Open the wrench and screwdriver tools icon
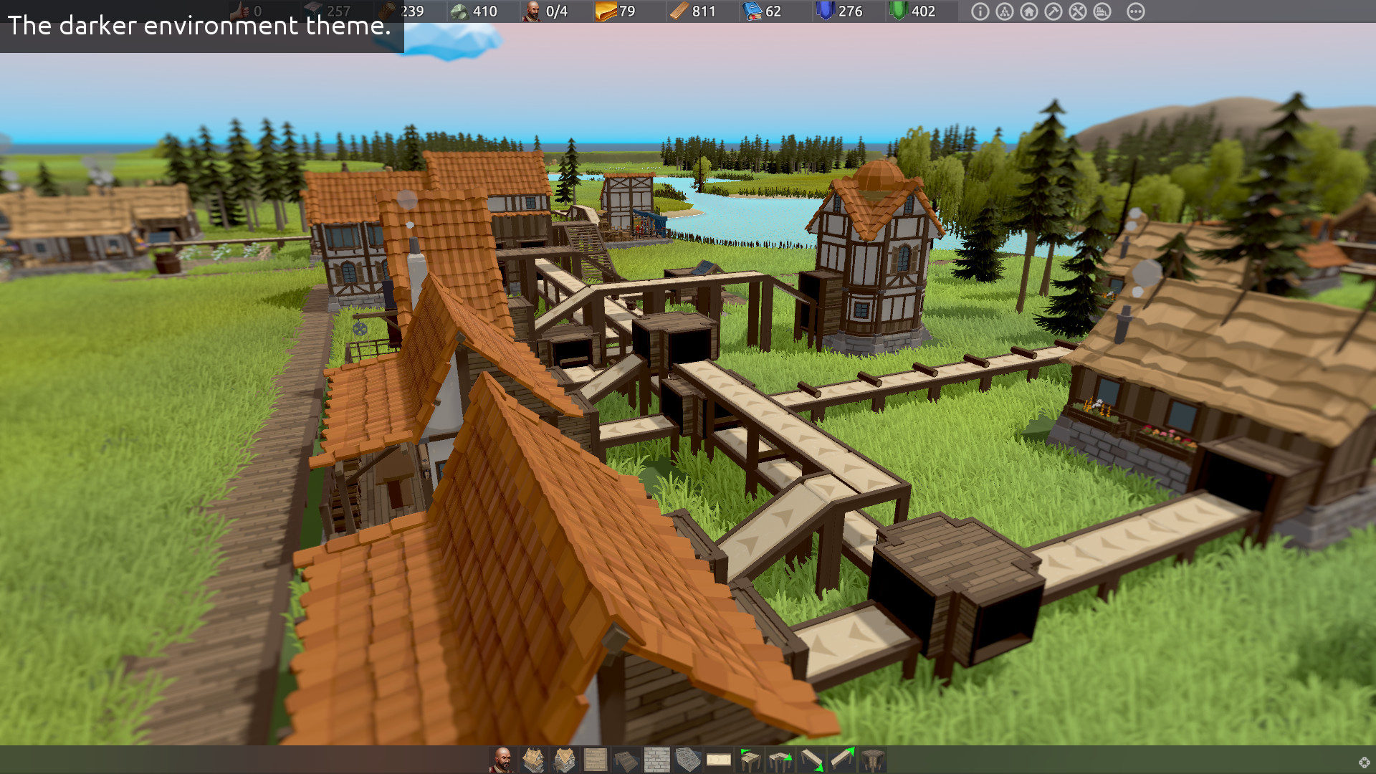Image resolution: width=1376 pixels, height=774 pixels. click(x=1078, y=11)
